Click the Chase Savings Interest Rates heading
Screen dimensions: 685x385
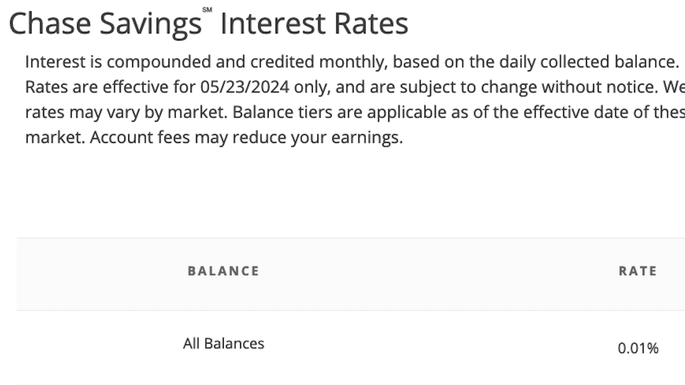click(x=208, y=24)
